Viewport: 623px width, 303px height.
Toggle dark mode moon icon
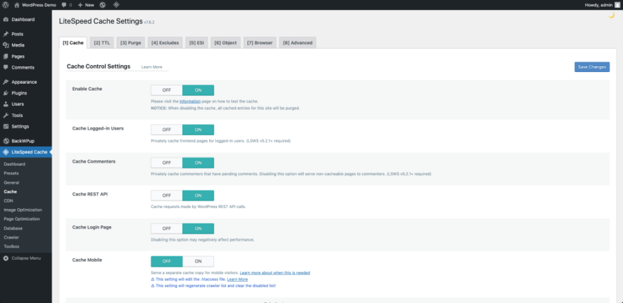[x=612, y=16]
